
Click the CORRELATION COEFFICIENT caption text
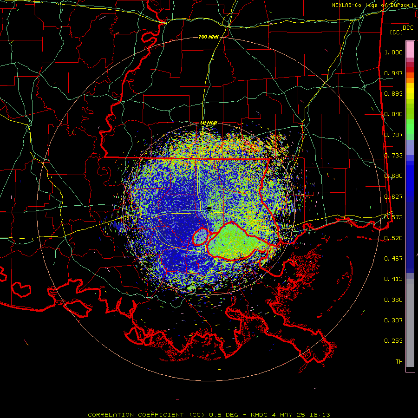(136, 415)
